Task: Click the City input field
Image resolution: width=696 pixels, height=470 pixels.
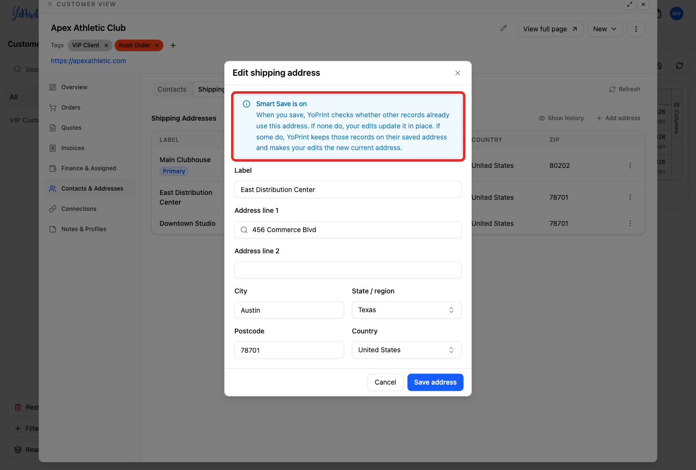Action: pos(289,310)
